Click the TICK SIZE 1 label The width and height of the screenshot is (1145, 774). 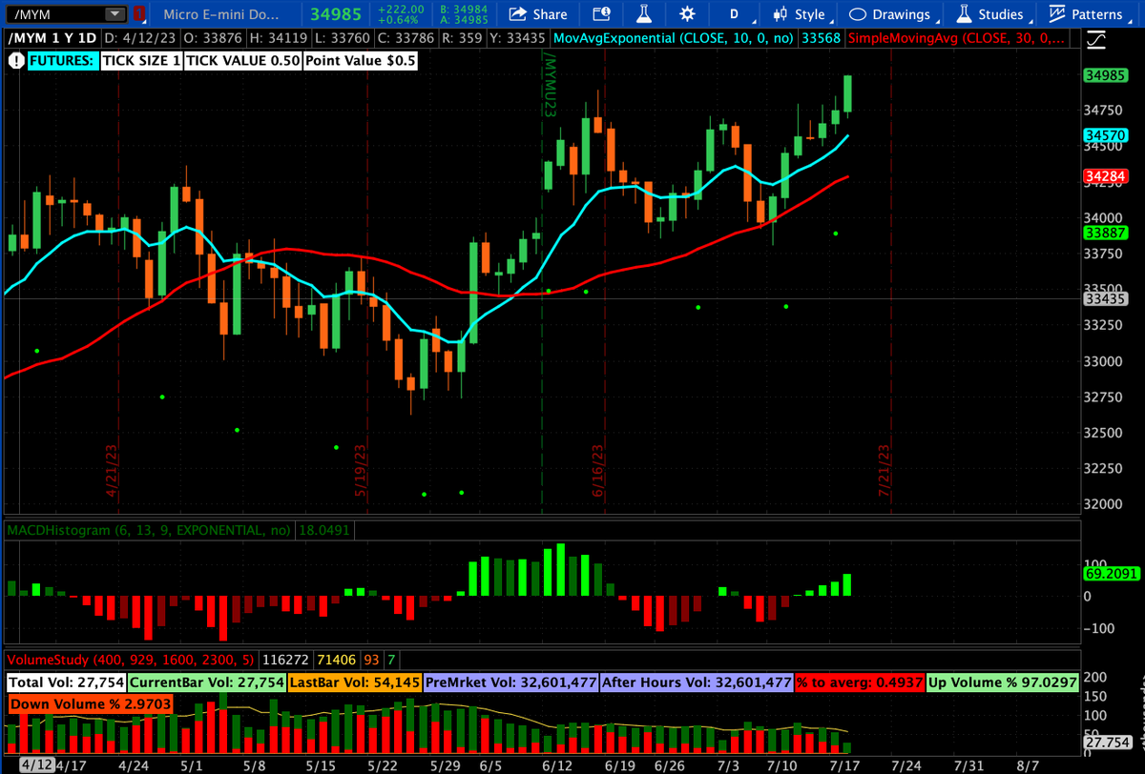click(x=140, y=59)
